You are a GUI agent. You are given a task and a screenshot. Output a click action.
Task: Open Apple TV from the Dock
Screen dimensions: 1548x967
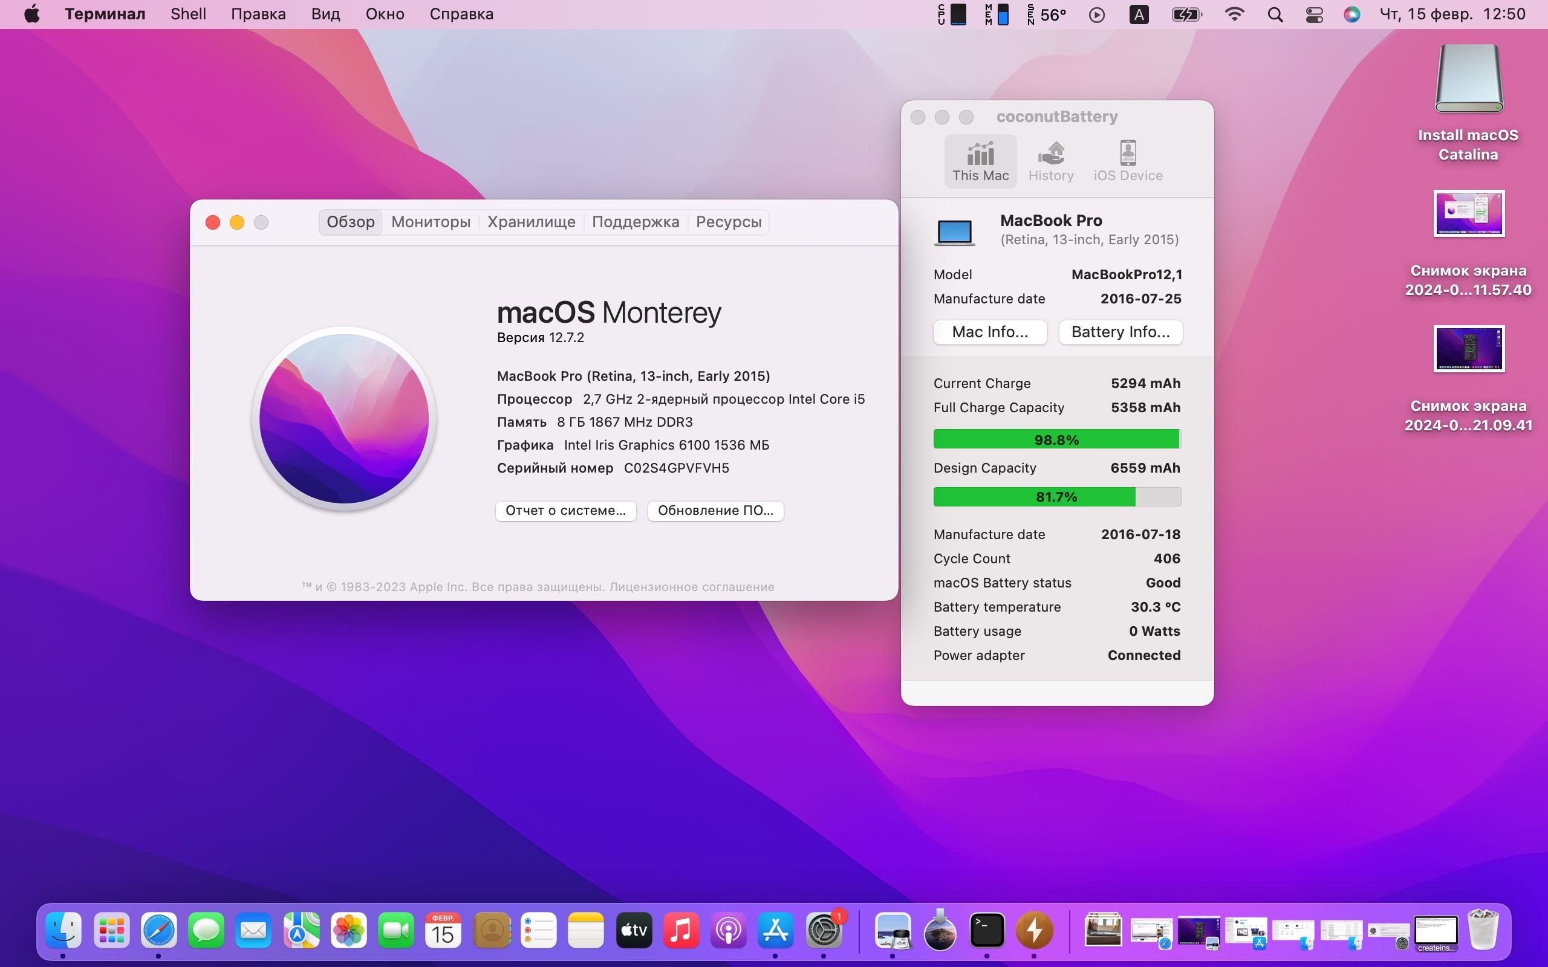[x=633, y=930]
